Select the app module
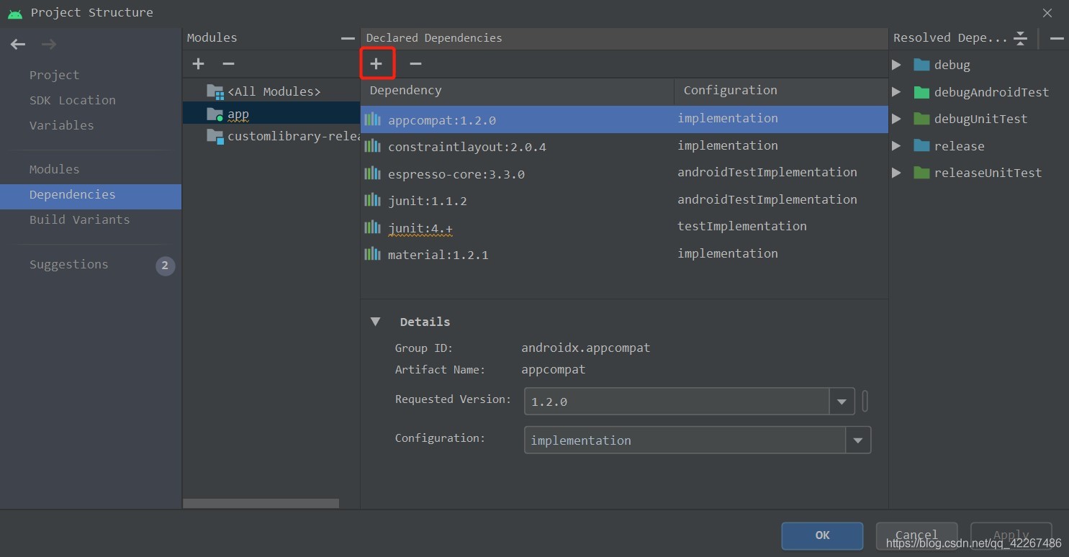Screen dimensions: 1069x557 (271, 114)
